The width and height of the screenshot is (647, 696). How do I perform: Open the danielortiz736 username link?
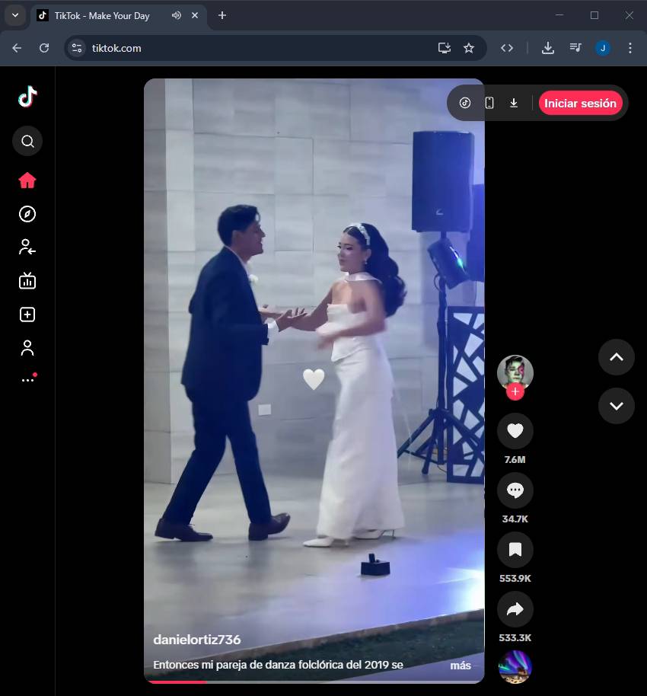[x=197, y=640]
